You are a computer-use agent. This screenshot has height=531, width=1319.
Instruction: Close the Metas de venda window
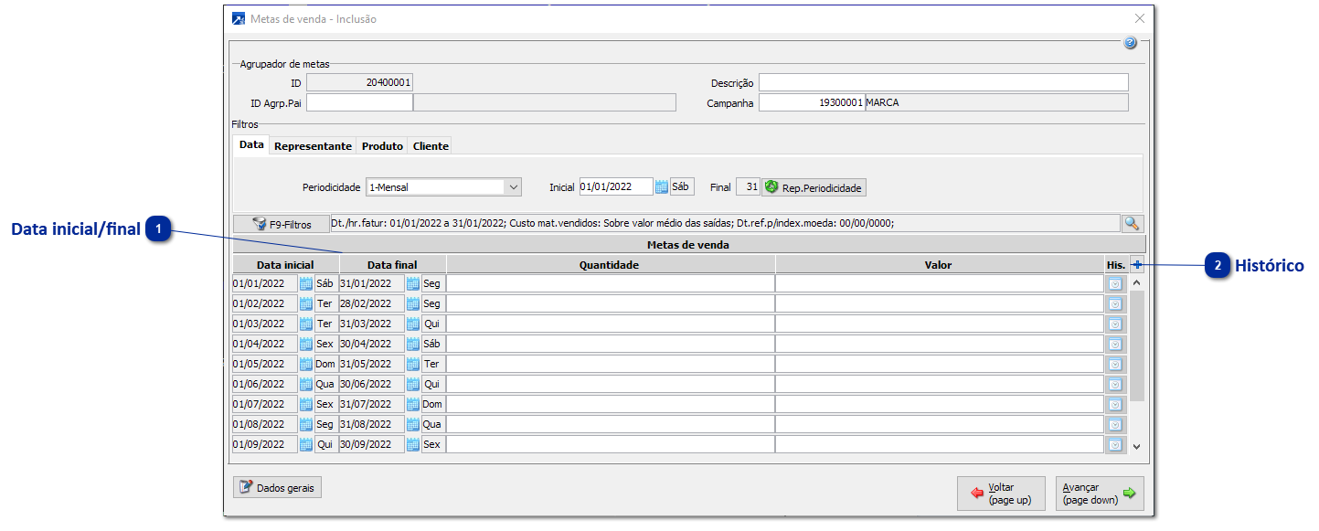[1139, 18]
